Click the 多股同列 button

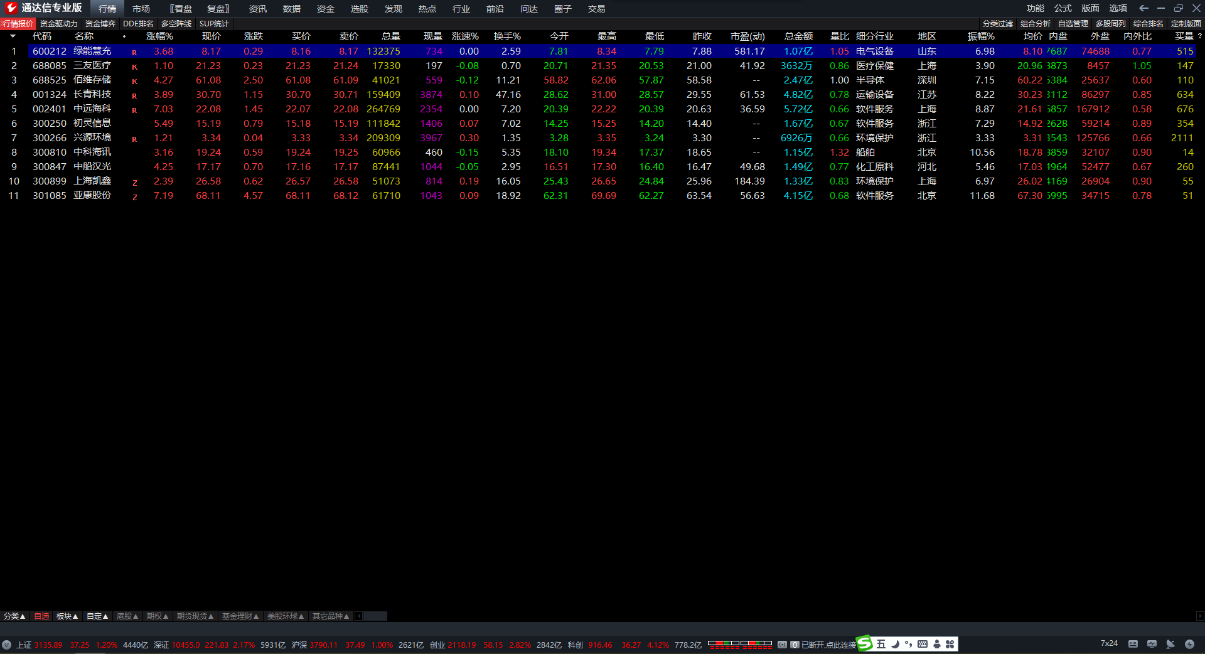1111,24
